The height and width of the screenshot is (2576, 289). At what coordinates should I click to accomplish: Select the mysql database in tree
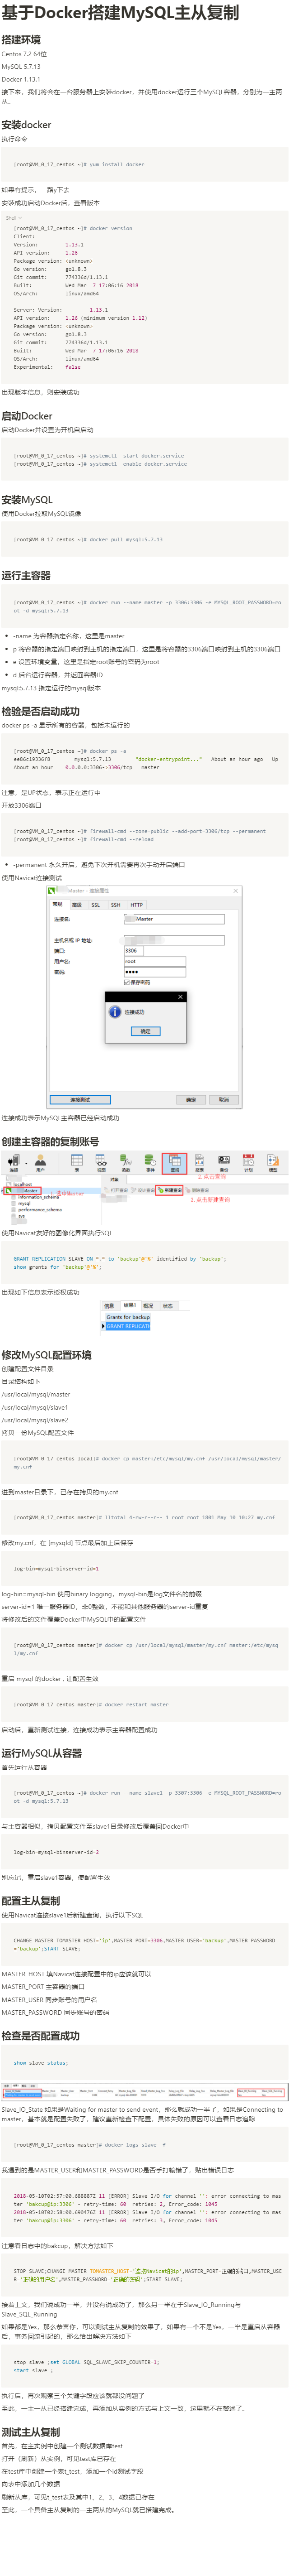click(x=23, y=1203)
